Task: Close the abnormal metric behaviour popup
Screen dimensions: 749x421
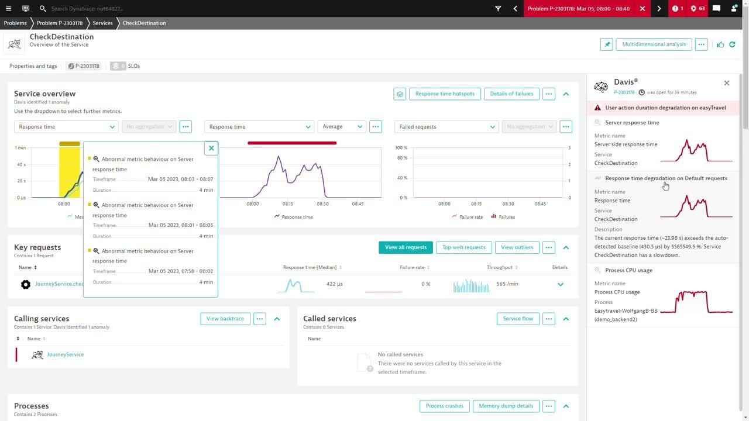Action: (211, 148)
